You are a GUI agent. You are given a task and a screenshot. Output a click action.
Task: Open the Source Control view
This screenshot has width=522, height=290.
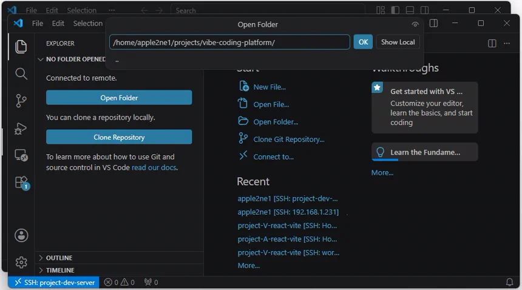[21, 101]
